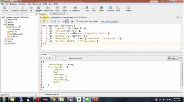The height and width of the screenshot is (103, 184).
Task: Toggle the auto-completion icon
Action: 64,21
